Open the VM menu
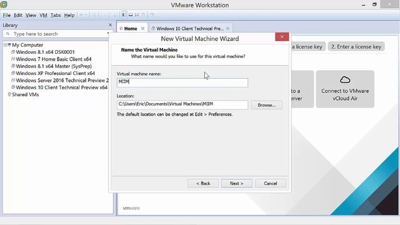This screenshot has width=400, height=225. coord(43,15)
